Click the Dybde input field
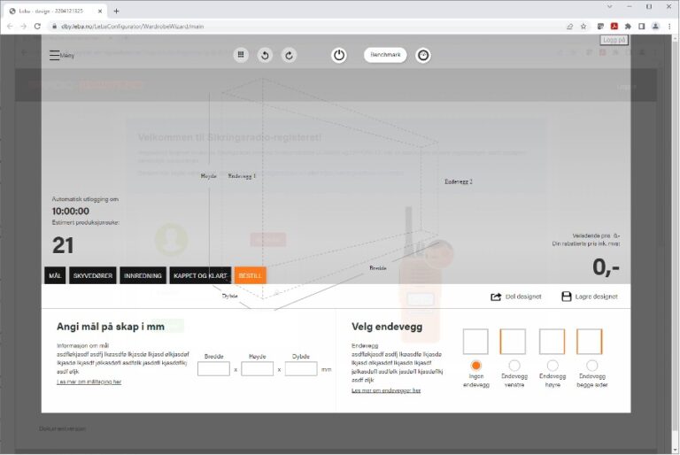This screenshot has height=455, width=680. [x=301, y=368]
